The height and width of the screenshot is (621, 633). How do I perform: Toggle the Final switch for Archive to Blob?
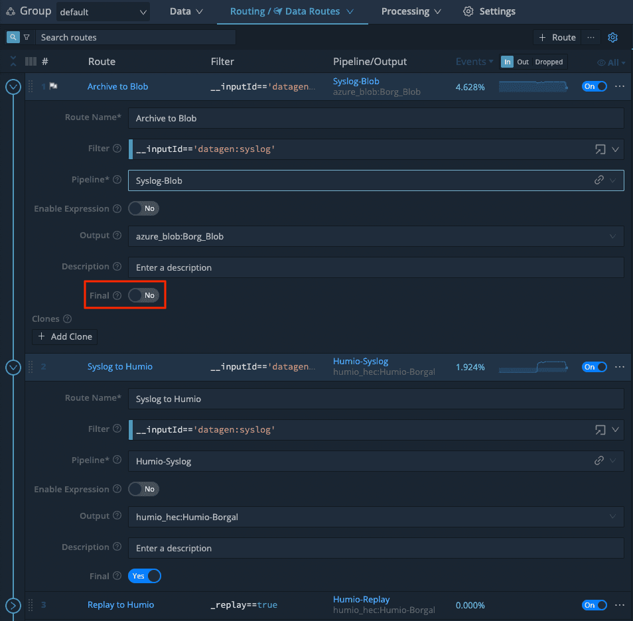pos(143,295)
